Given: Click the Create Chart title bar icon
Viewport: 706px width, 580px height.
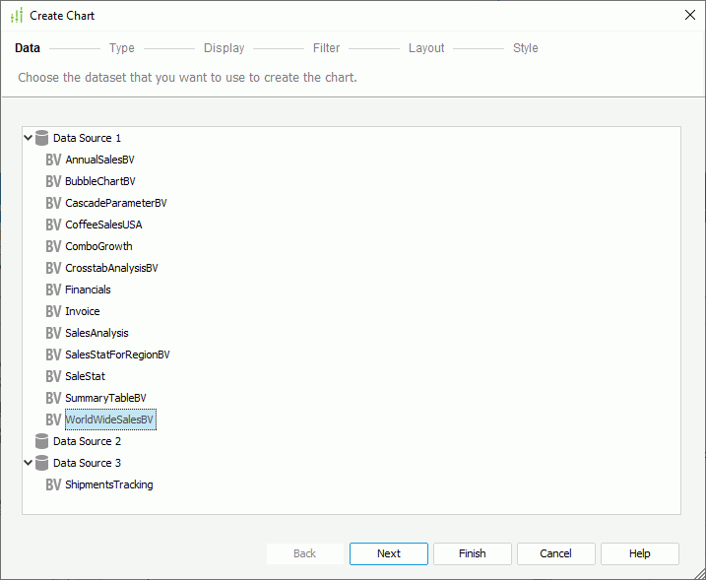Looking at the screenshot, I should coord(17,16).
